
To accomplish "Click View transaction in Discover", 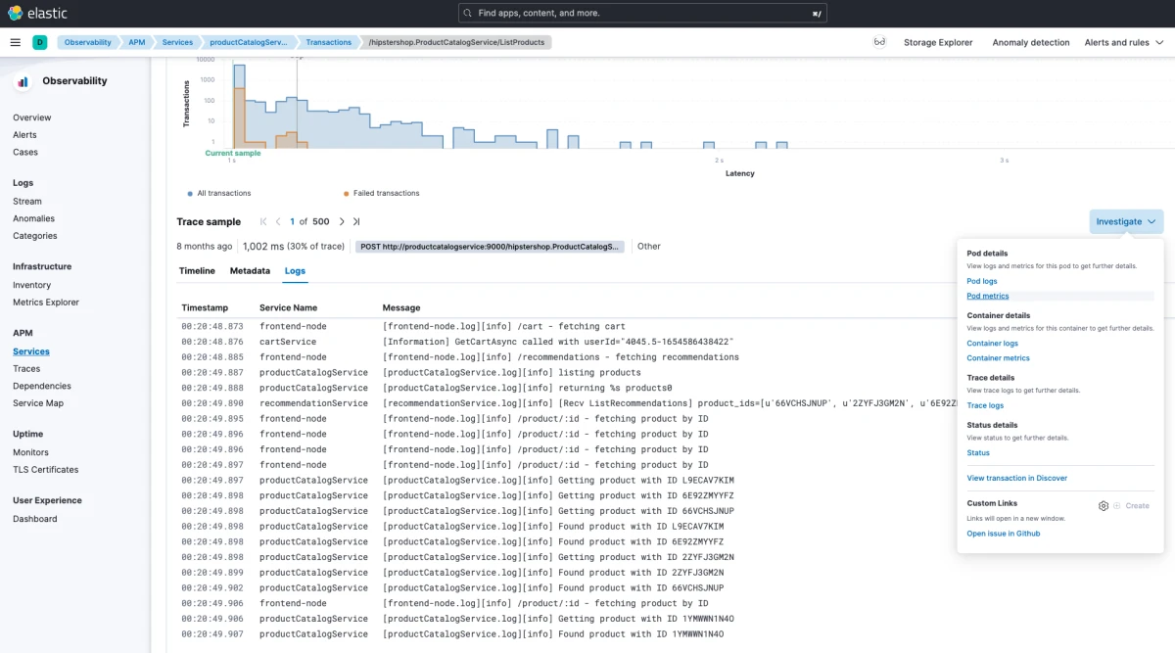I will pos(1016,478).
